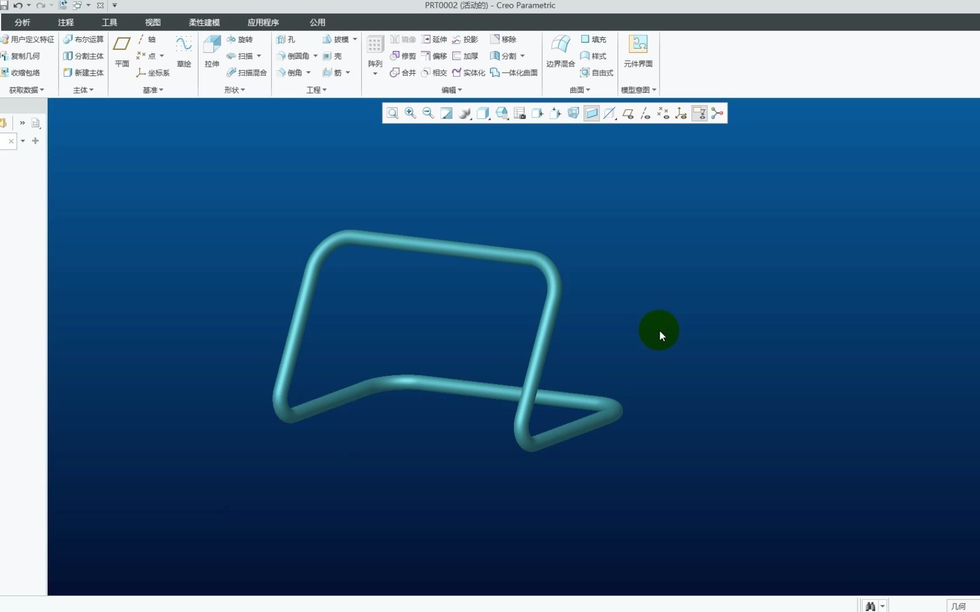Open the 视图 (View) ribbon tab
980x612 pixels.
(153, 23)
